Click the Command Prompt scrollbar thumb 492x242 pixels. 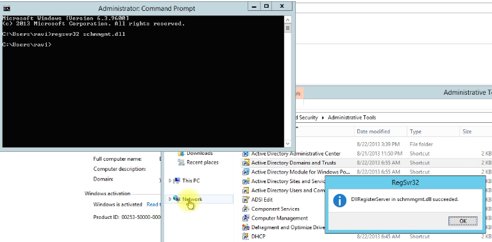(287, 28)
